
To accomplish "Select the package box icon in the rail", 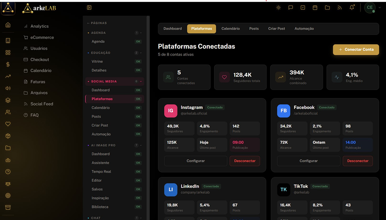I will [x=8, y=136].
